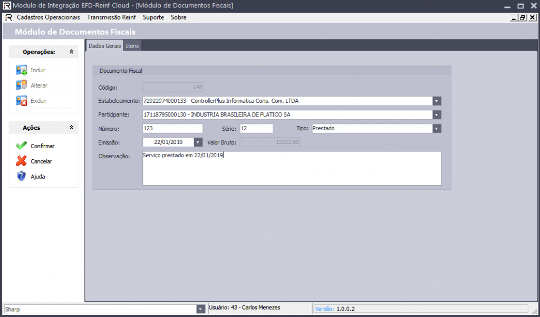The height and width of the screenshot is (317, 540).
Task: Collapse the Operações panel
Action: coord(71,52)
